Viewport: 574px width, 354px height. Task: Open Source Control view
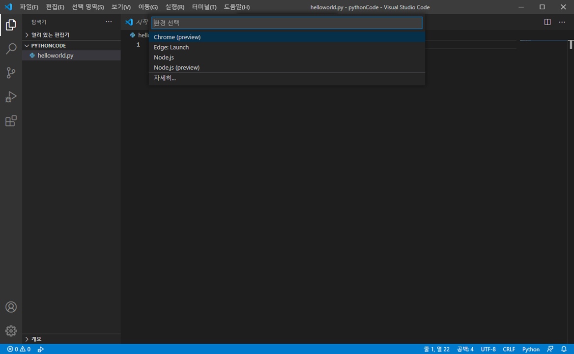pos(11,73)
